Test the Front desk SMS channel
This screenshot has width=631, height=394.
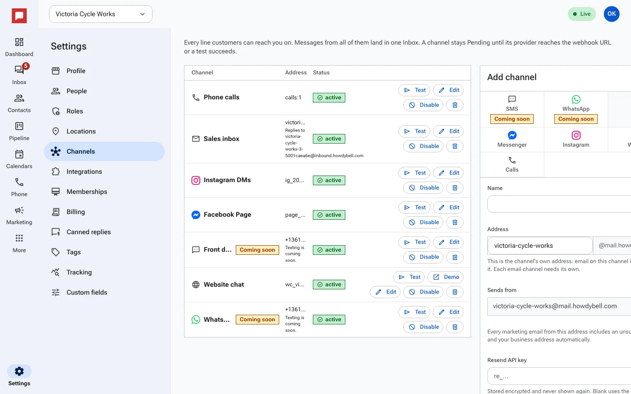pos(415,242)
